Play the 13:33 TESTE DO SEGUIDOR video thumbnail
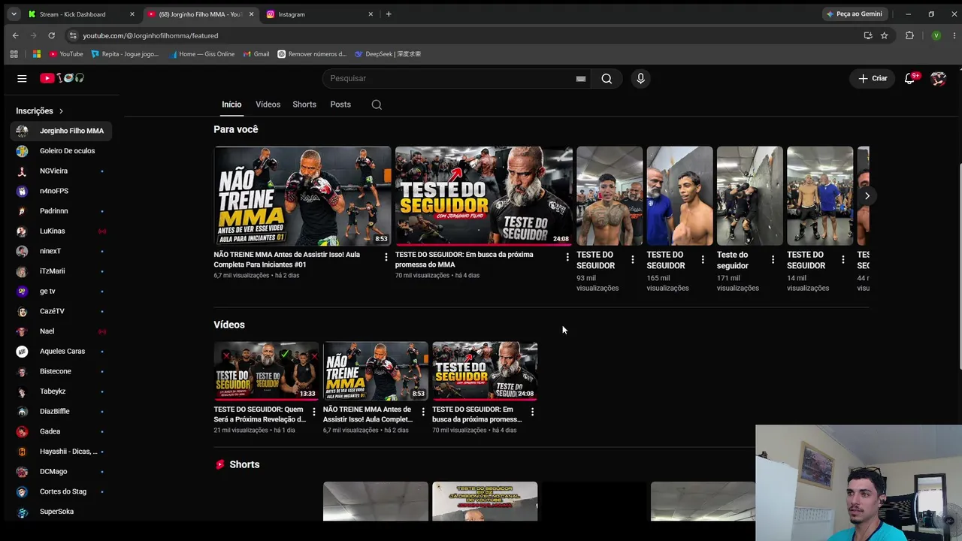Image resolution: width=962 pixels, height=541 pixels. [266, 371]
